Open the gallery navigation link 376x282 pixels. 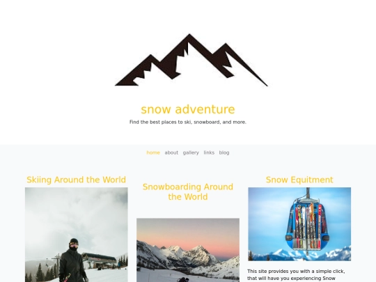point(191,152)
